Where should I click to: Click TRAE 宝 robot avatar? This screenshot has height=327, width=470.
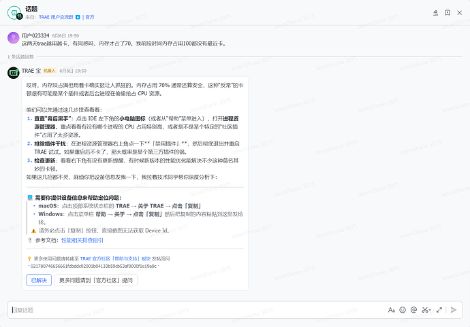pyautogui.click(x=13, y=73)
